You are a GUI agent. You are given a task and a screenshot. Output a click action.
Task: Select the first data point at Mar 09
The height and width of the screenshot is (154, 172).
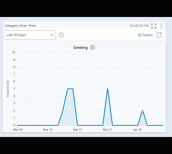[18, 125]
